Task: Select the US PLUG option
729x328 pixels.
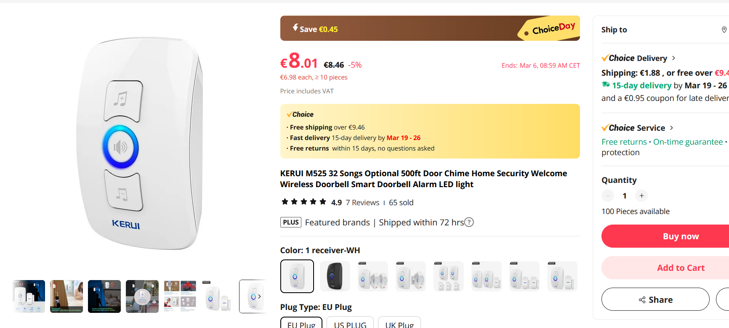Action: pyautogui.click(x=350, y=324)
